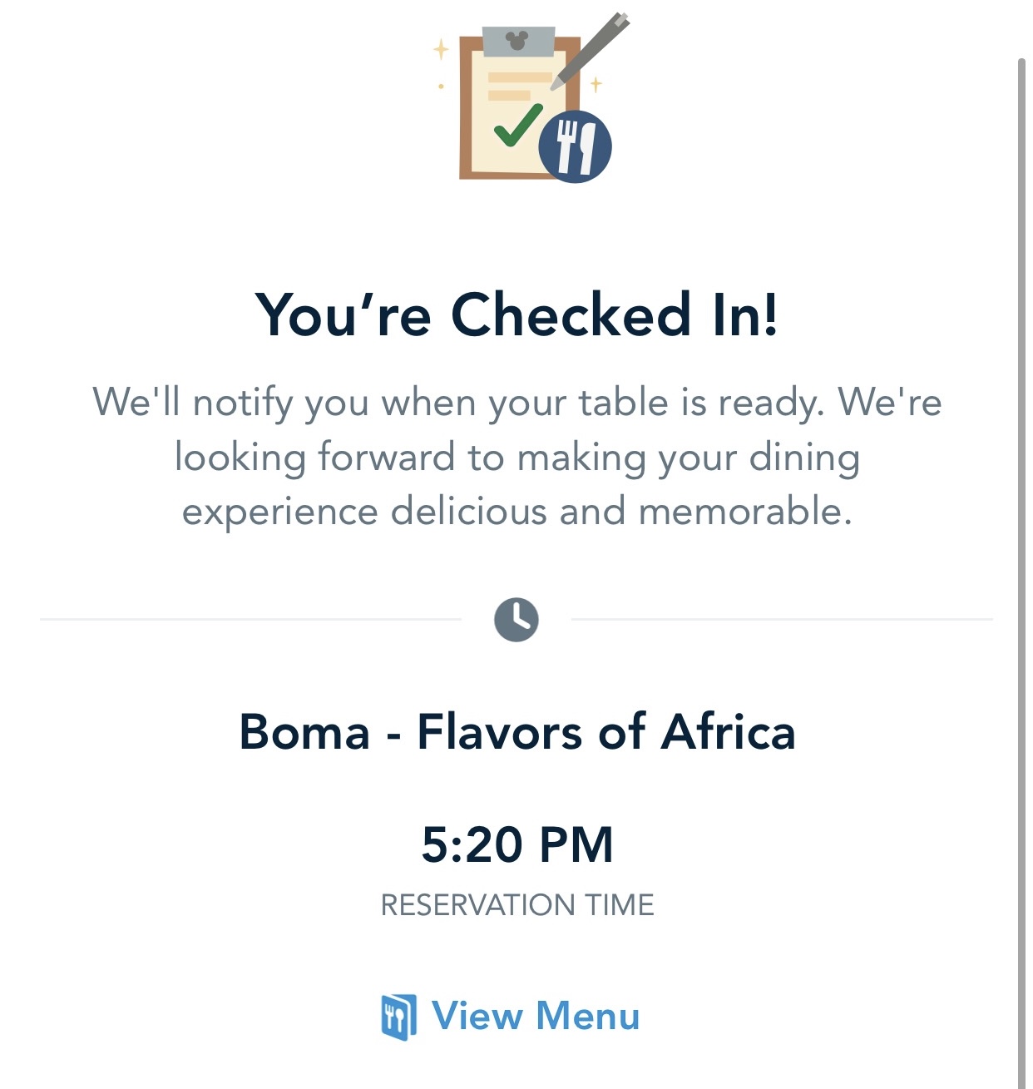
Task: Select the Boma - Flavors of Africa title
Action: [x=516, y=732]
